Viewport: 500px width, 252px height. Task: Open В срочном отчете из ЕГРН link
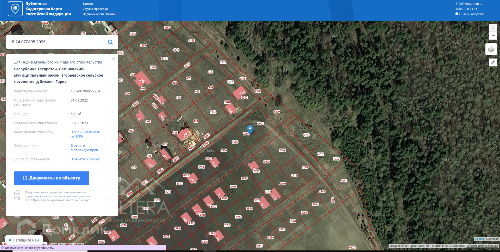(x=85, y=134)
